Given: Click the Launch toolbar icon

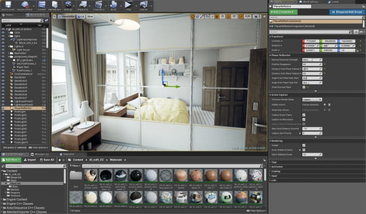Looking at the screenshot, I should 144,5.
